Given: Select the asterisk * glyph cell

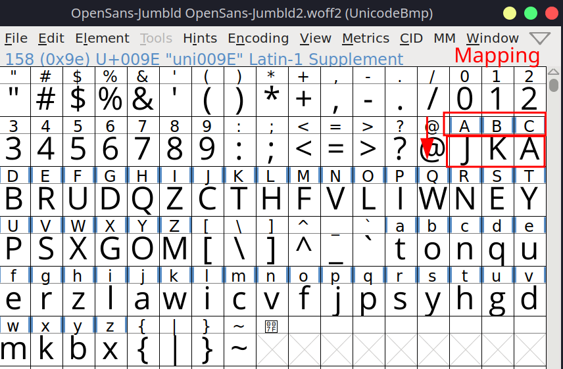Looking at the screenshot, I should (x=272, y=91).
